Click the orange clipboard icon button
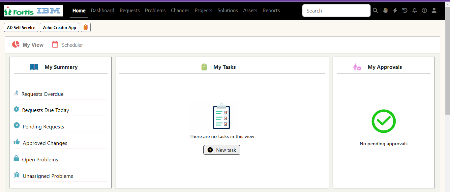This screenshot has width=450, height=192. (86, 27)
